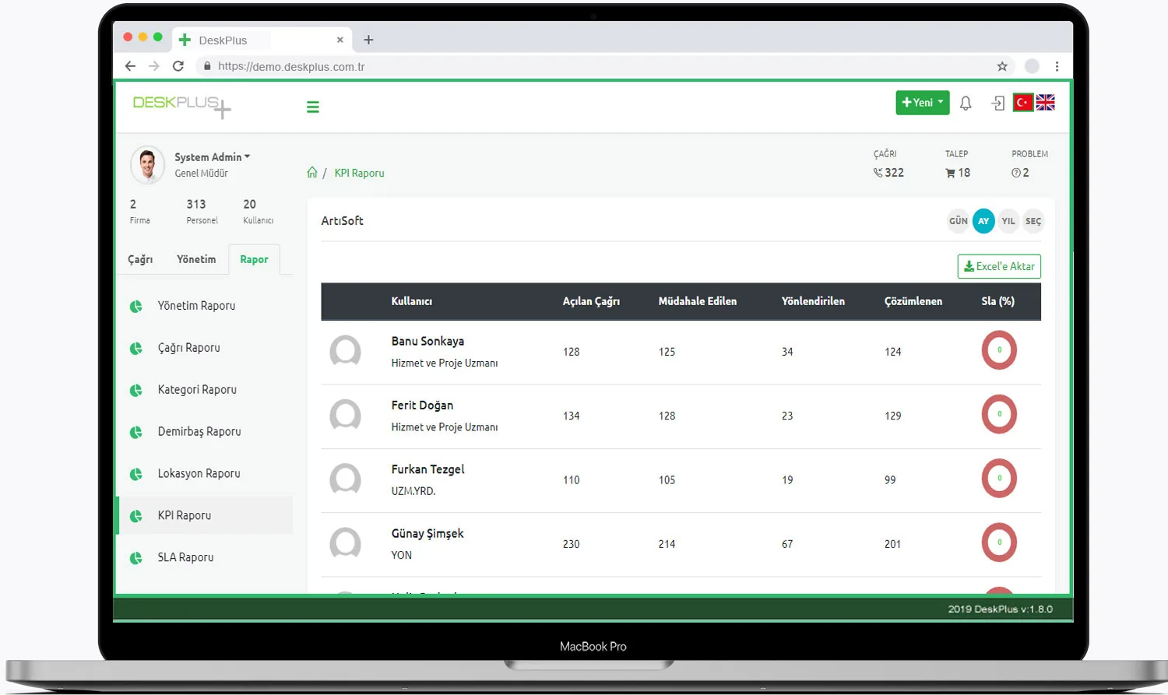Viewport: 1168px width, 695px height.
Task: Expand the System Admin user menu
Action: (x=212, y=157)
